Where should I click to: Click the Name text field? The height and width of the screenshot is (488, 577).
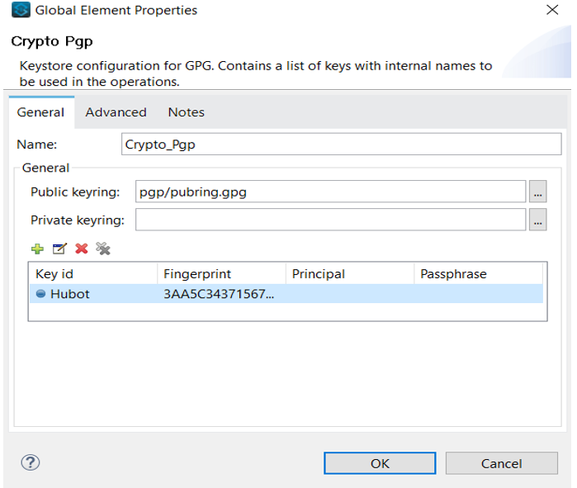pyautogui.click(x=340, y=145)
